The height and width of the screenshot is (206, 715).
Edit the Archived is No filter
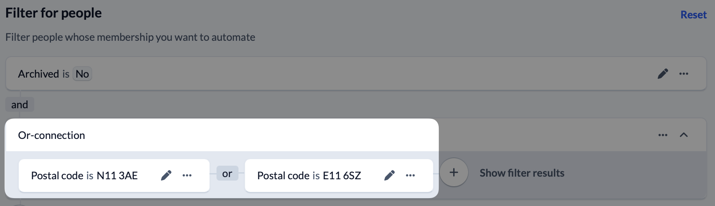(x=663, y=74)
